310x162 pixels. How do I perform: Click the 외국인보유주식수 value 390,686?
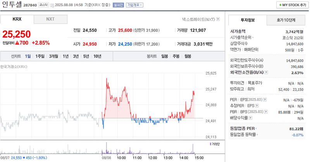tap(297, 67)
